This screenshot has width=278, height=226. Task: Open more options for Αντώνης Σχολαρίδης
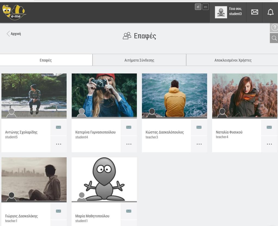point(59,144)
